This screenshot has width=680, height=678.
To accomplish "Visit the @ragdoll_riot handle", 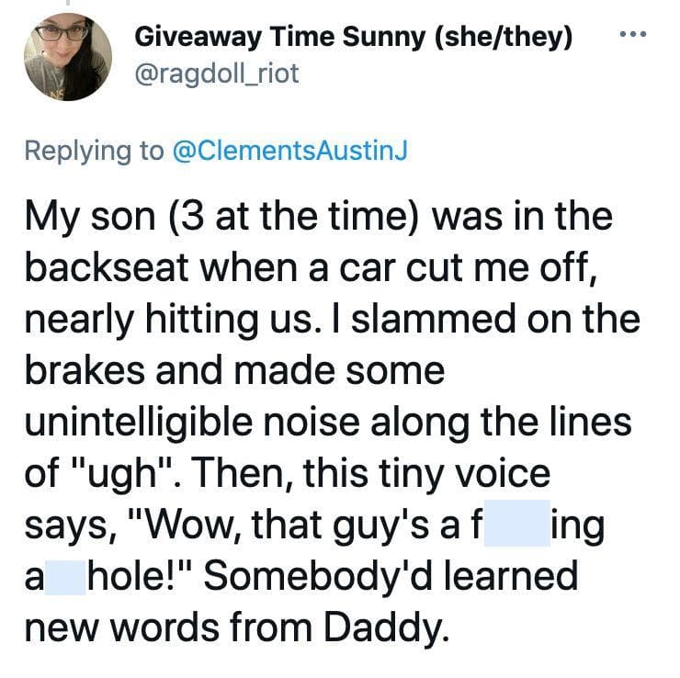I will [217, 73].
